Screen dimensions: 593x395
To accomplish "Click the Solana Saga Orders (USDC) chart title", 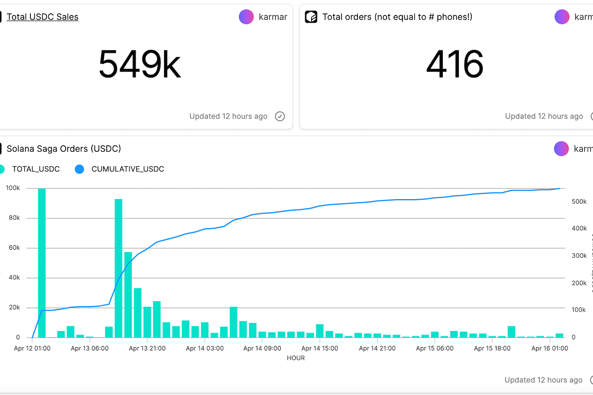I will 64,149.
